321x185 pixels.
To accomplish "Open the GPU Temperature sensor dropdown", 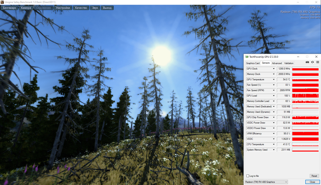I will click(274, 79).
